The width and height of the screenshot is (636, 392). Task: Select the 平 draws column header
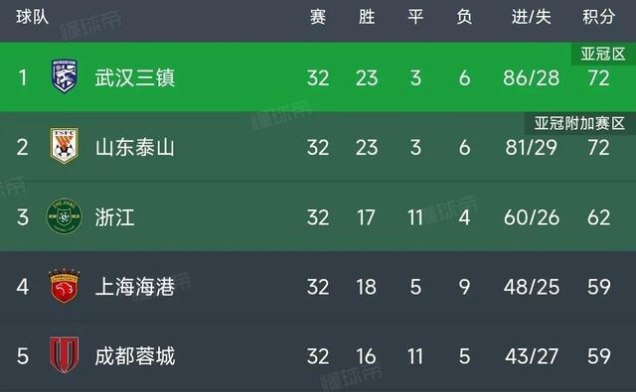click(x=415, y=17)
